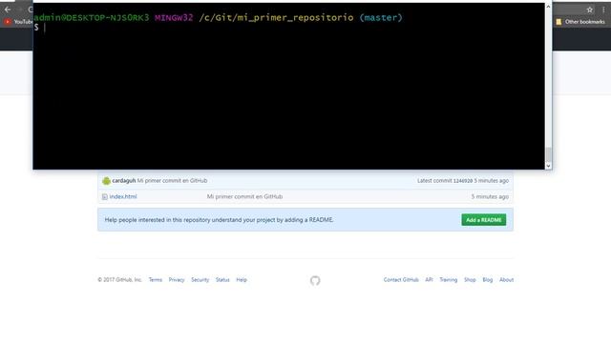The width and height of the screenshot is (611, 343).
Task: Open the latest commit message link
Action: 172,180
